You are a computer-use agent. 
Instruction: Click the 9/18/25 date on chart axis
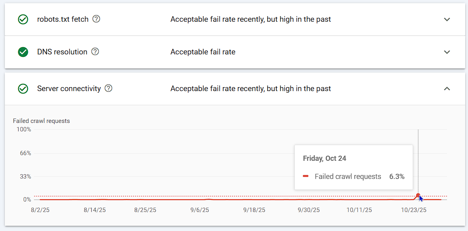point(254,210)
